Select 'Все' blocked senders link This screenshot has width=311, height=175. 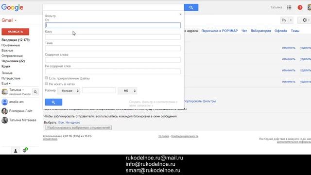(x=61, y=122)
